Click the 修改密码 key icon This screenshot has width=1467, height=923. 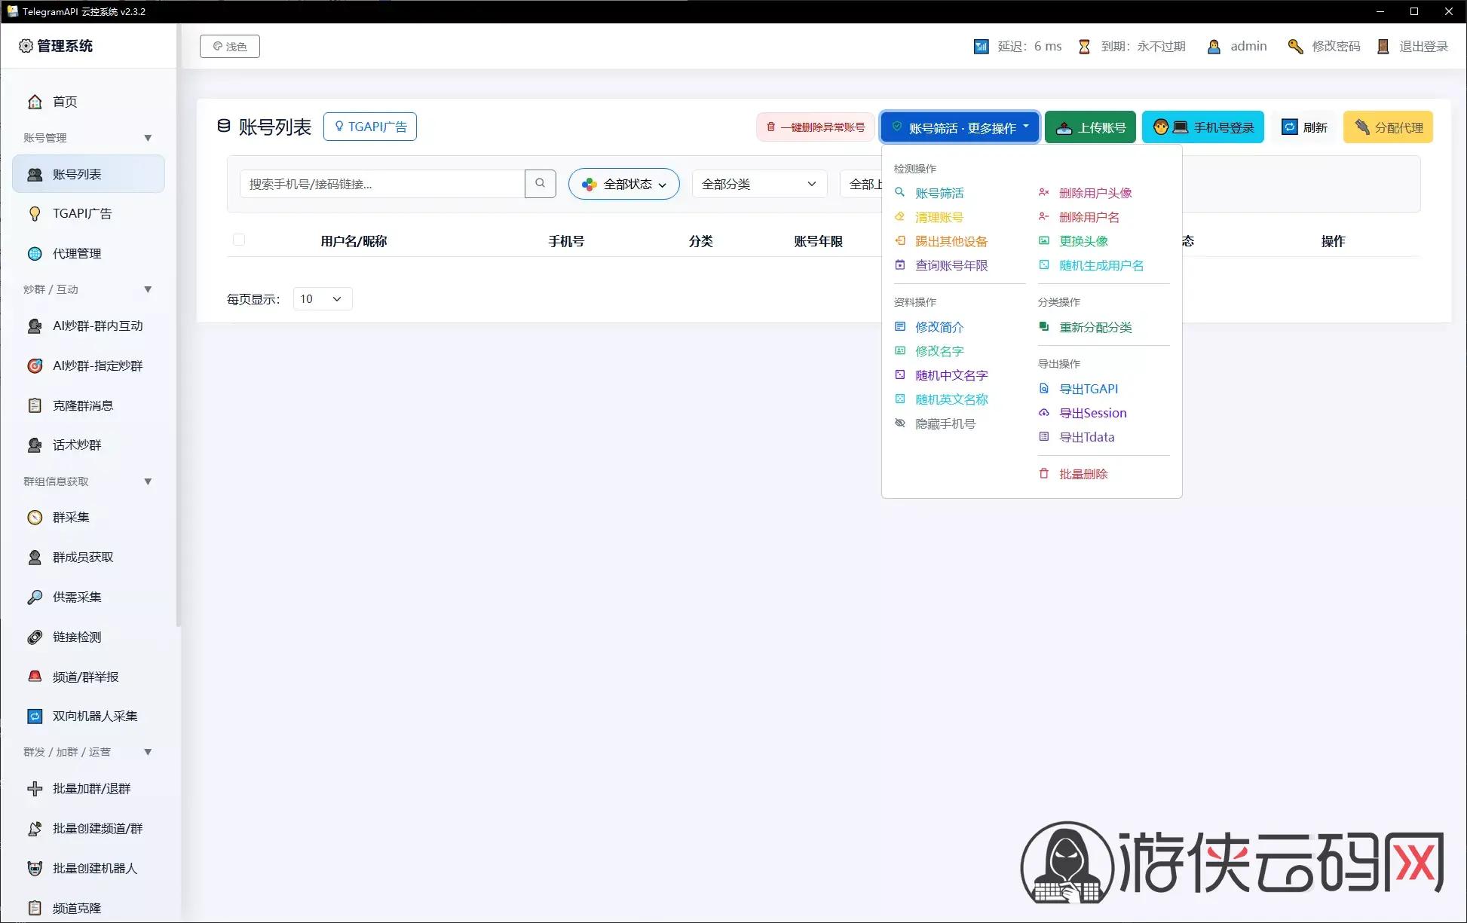1295,46
